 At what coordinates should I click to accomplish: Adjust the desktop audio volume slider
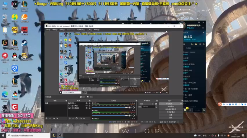pos(110,116)
